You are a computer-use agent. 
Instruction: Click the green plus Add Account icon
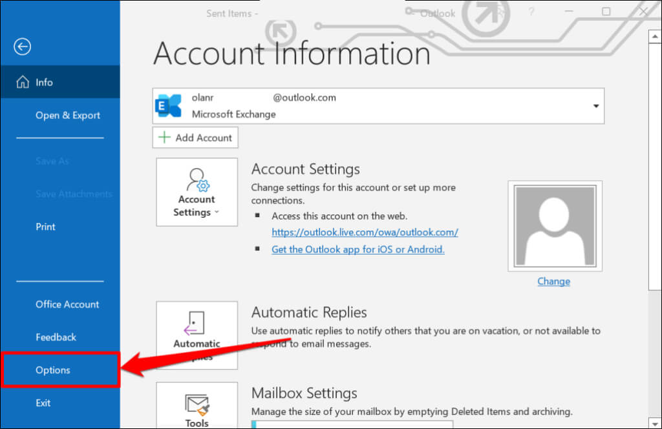165,138
